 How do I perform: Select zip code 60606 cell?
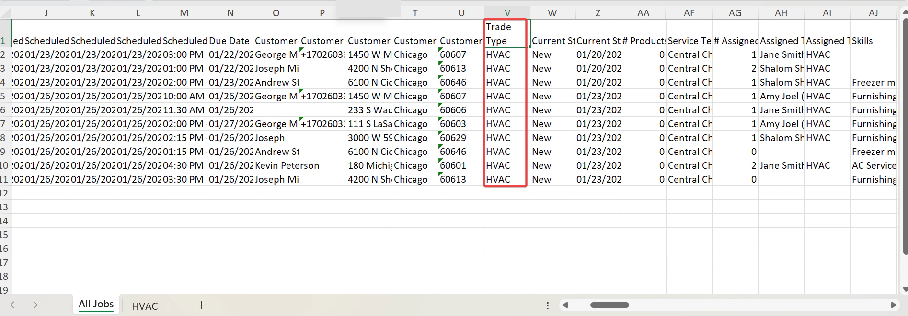(461, 110)
